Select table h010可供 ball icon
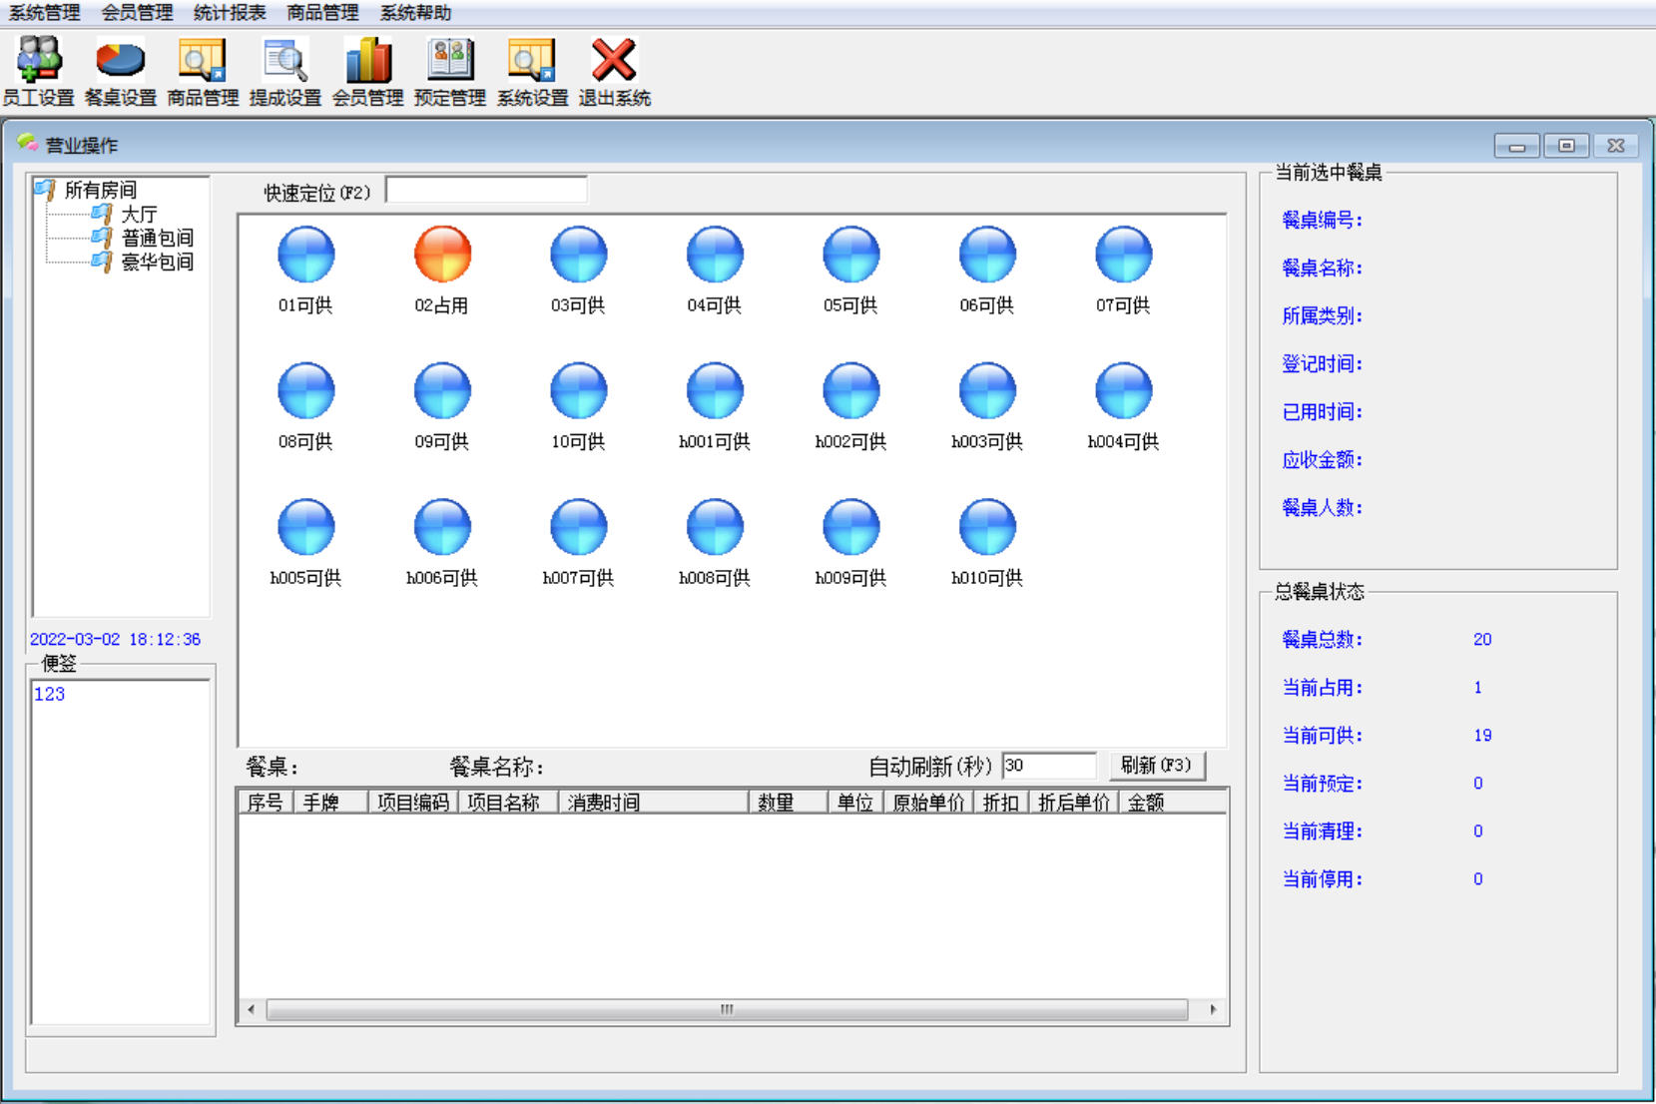 click(987, 527)
